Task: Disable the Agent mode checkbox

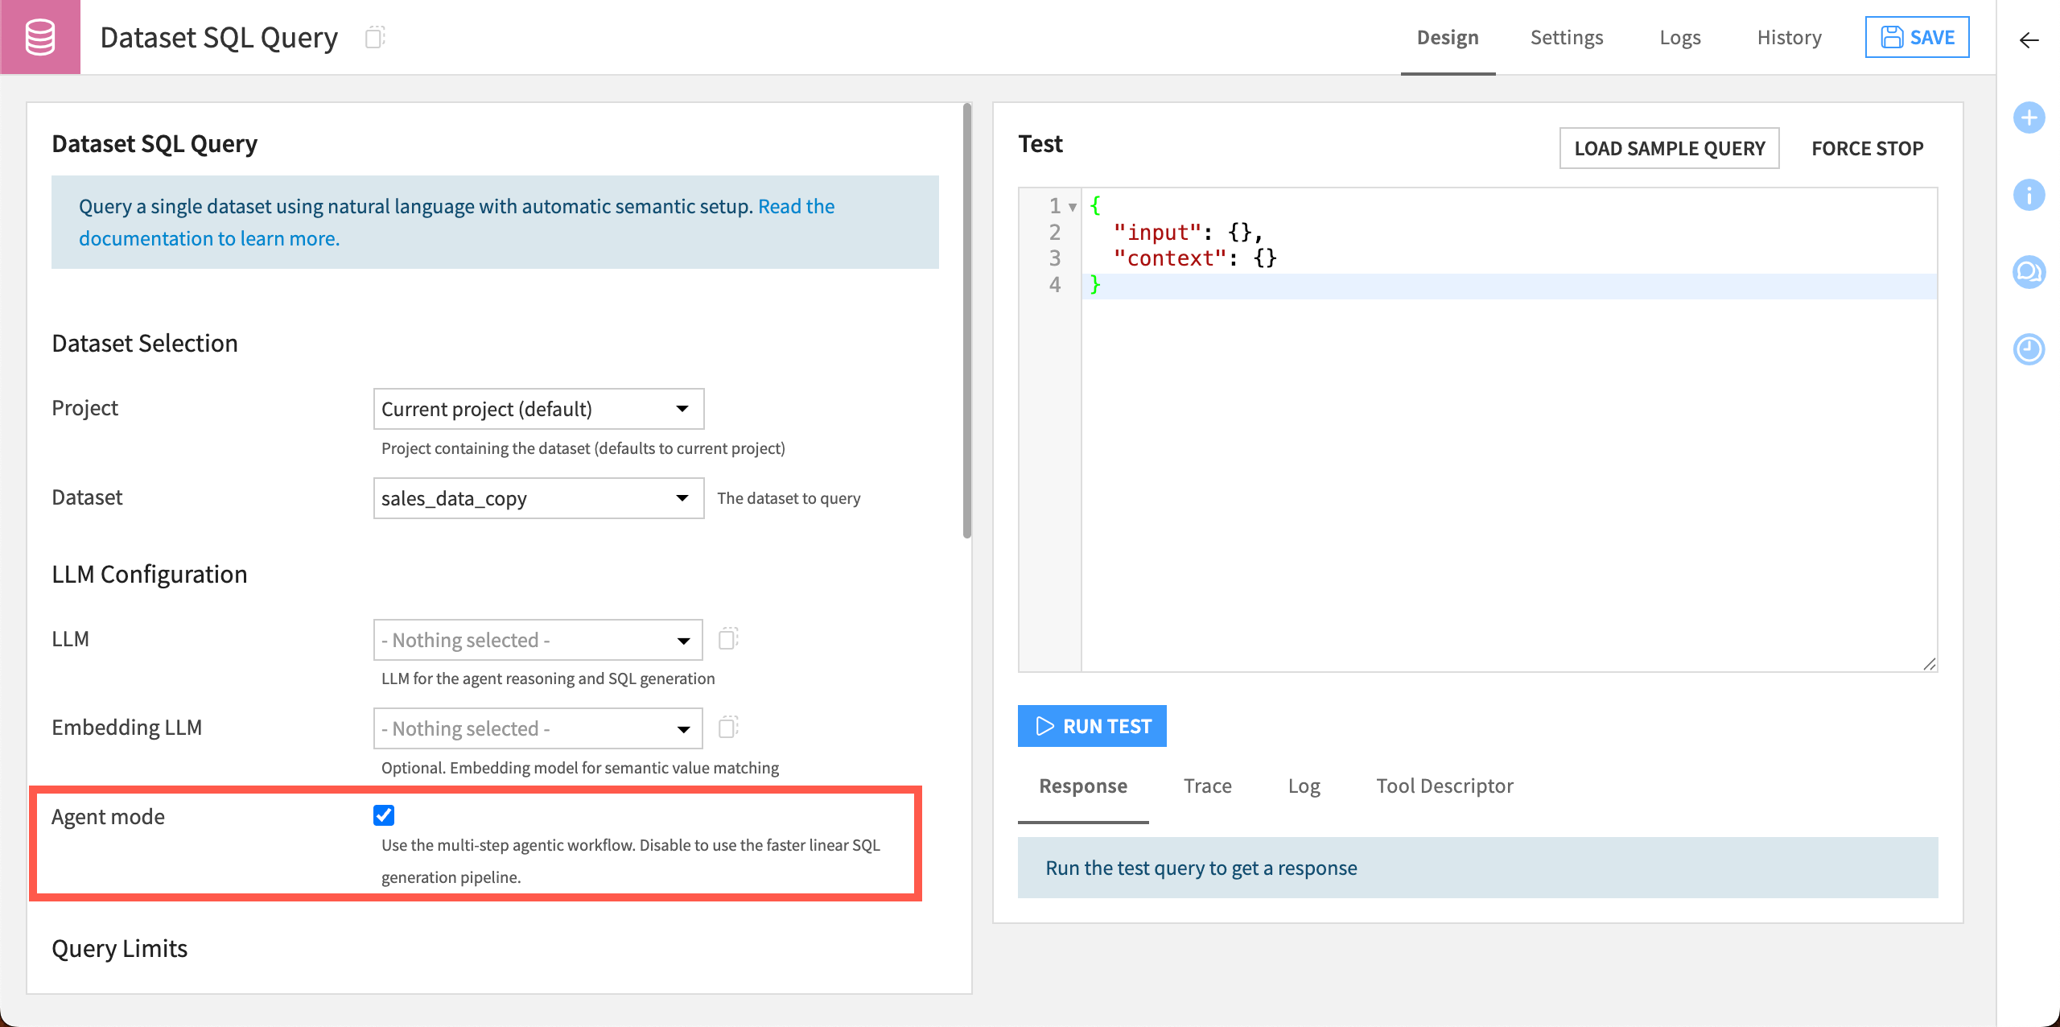Action: click(x=384, y=815)
